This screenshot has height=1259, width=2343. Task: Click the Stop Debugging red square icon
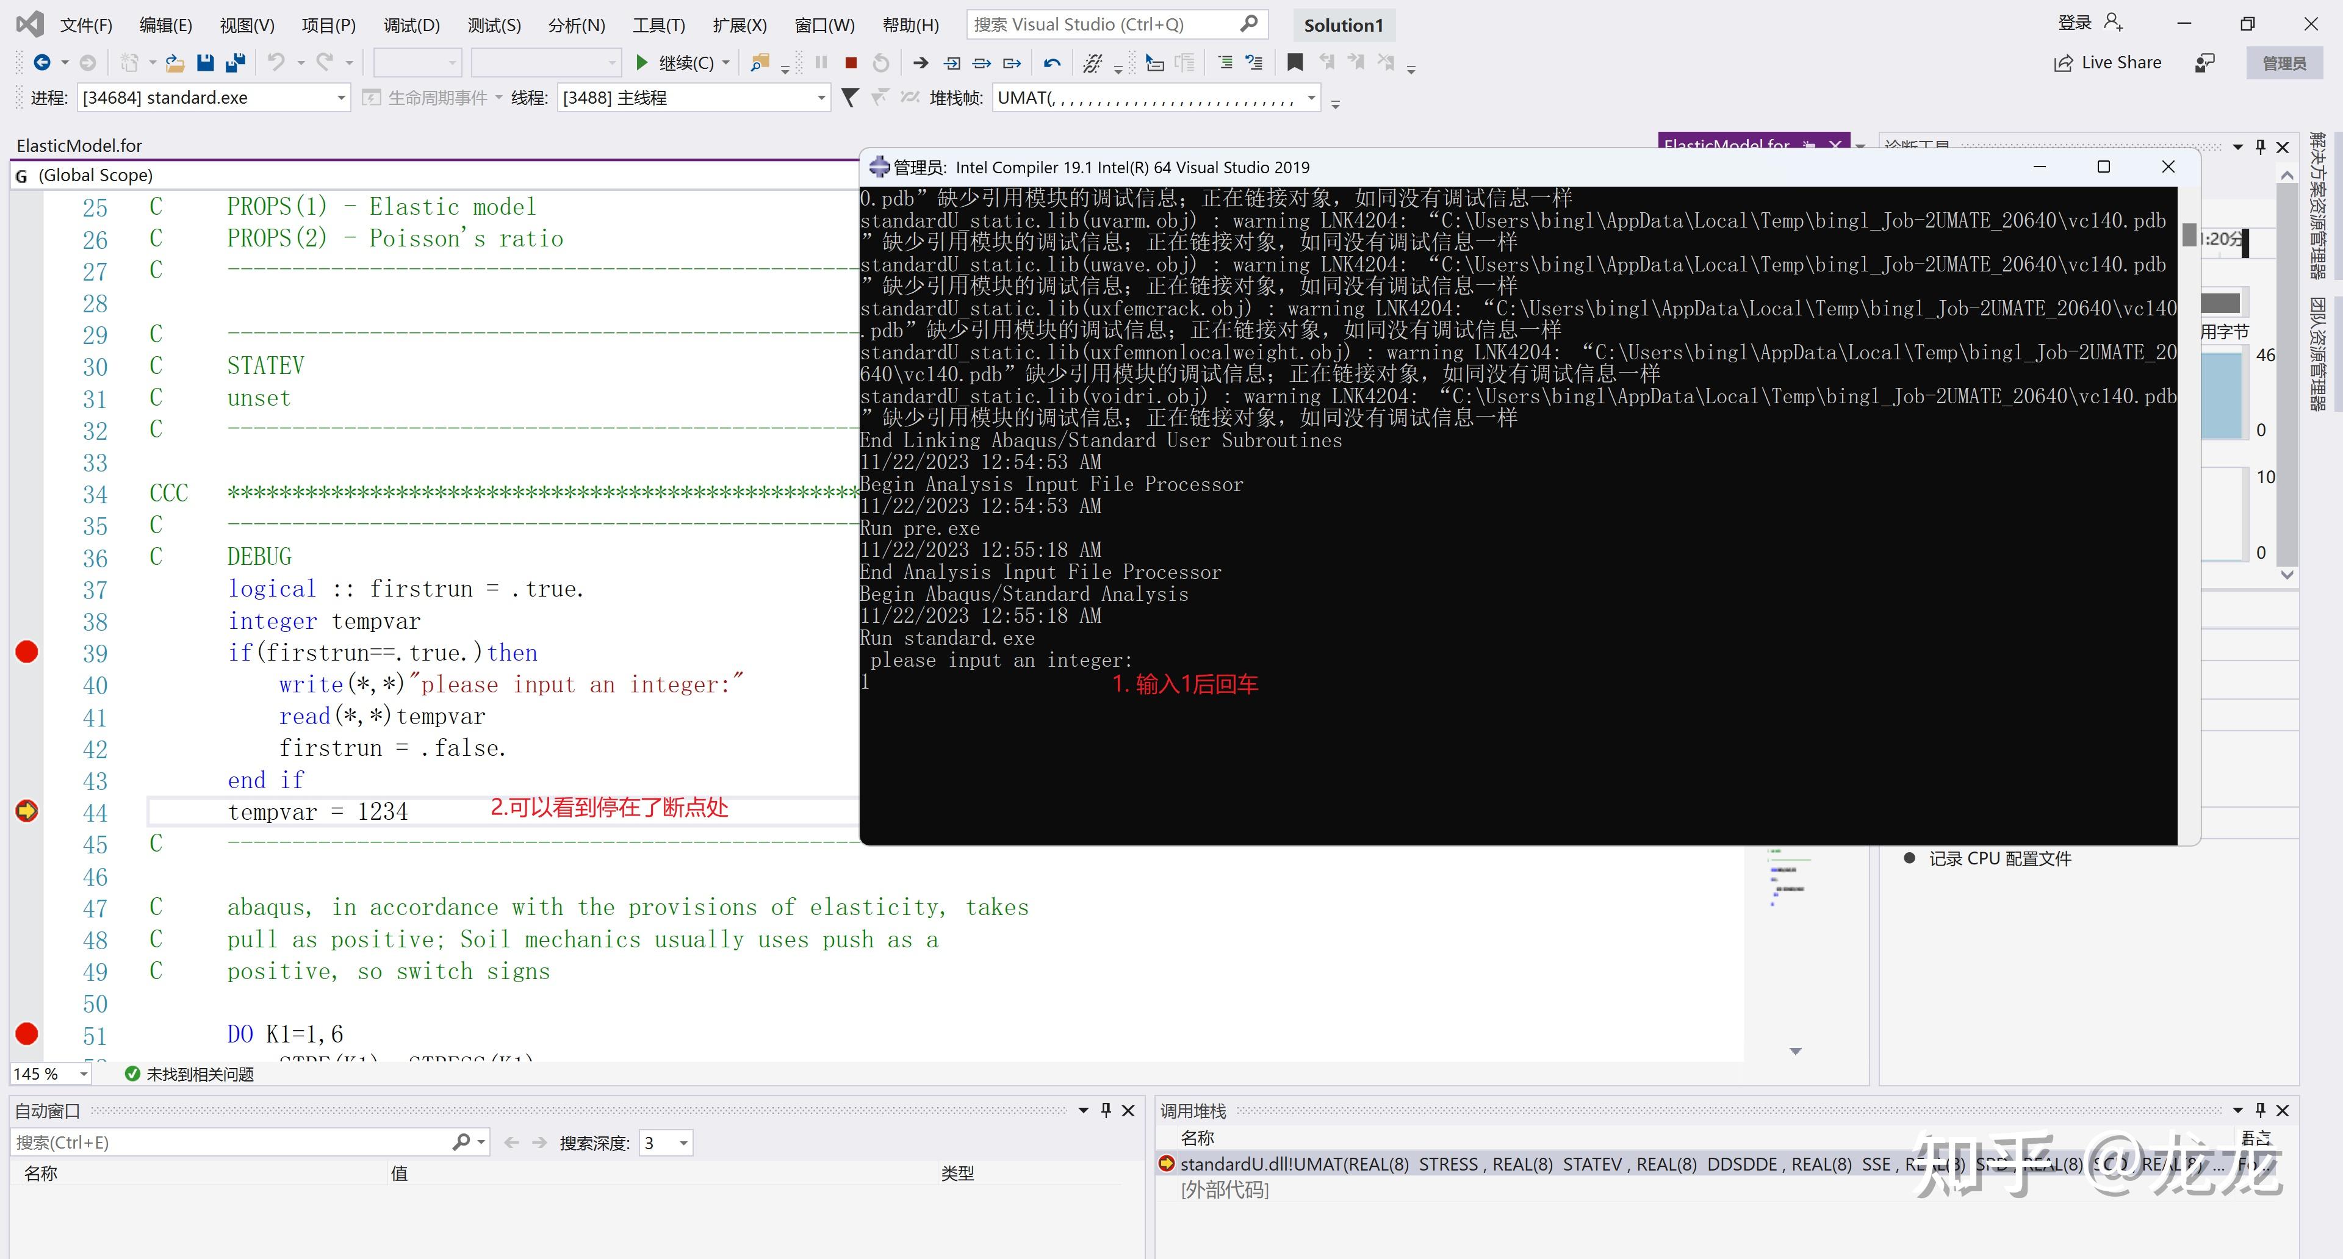pos(851,63)
